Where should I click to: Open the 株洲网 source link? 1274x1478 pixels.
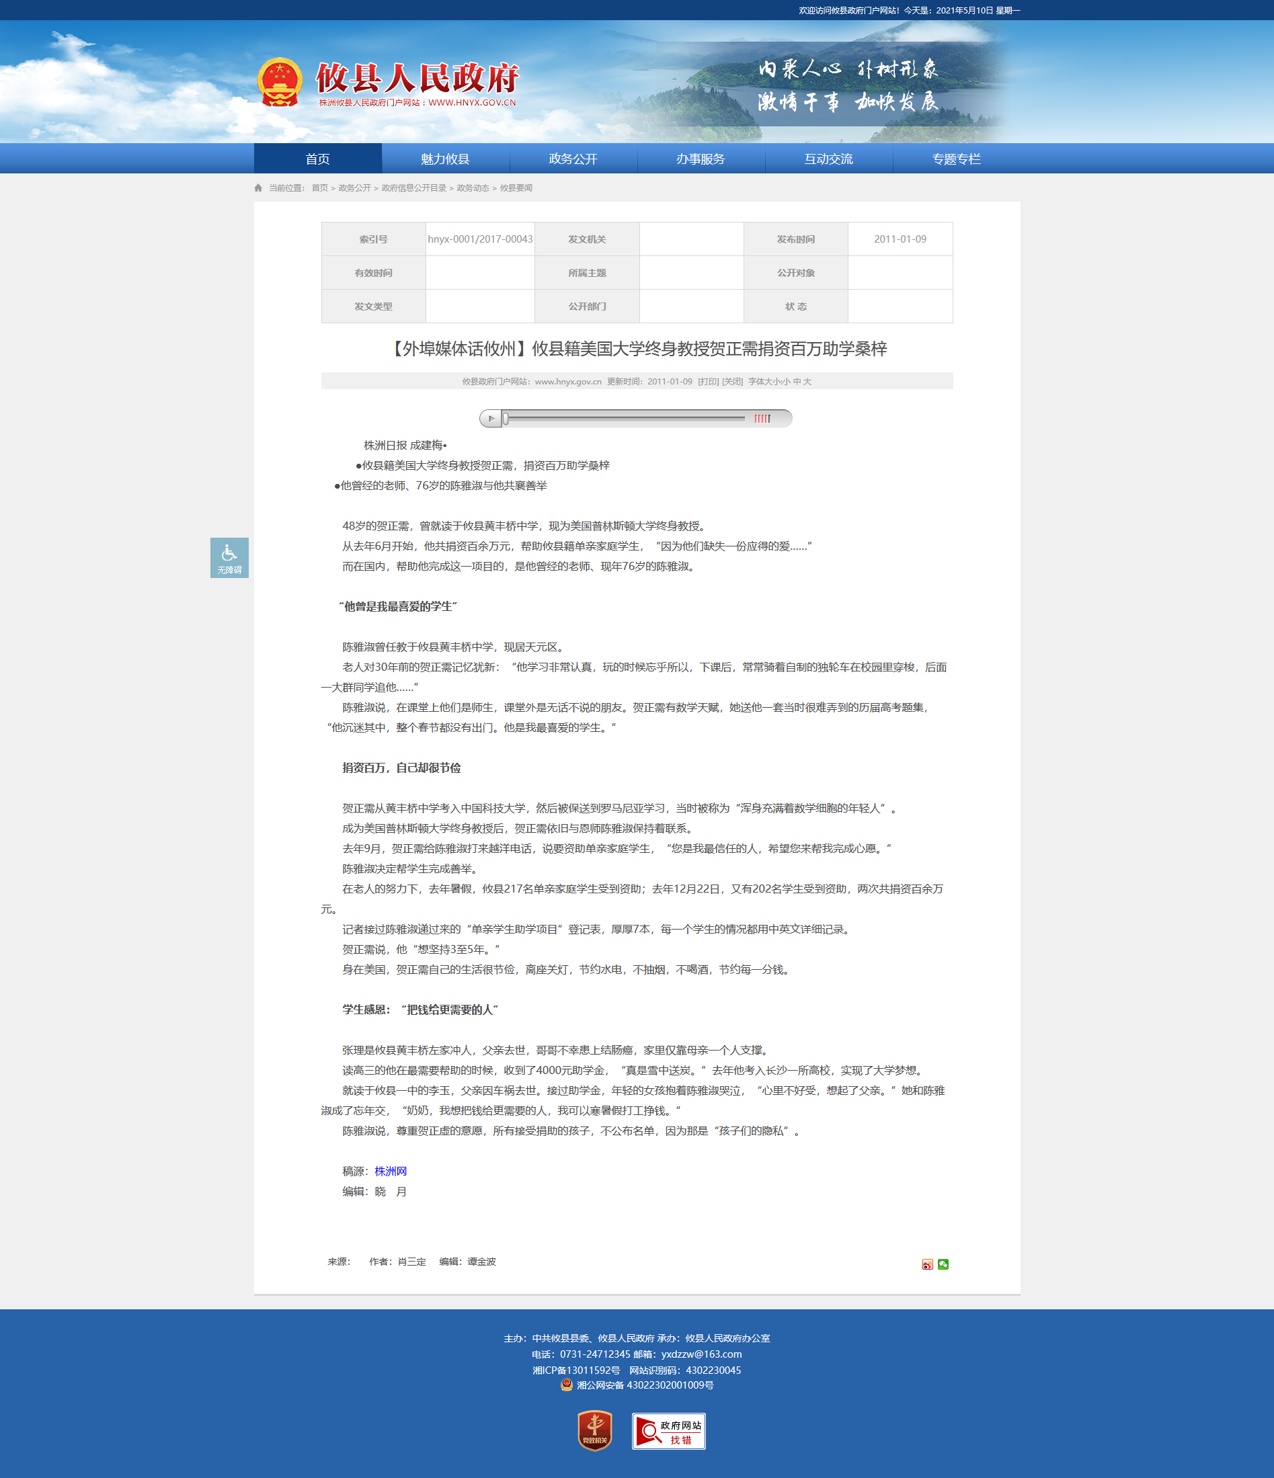coord(391,1172)
